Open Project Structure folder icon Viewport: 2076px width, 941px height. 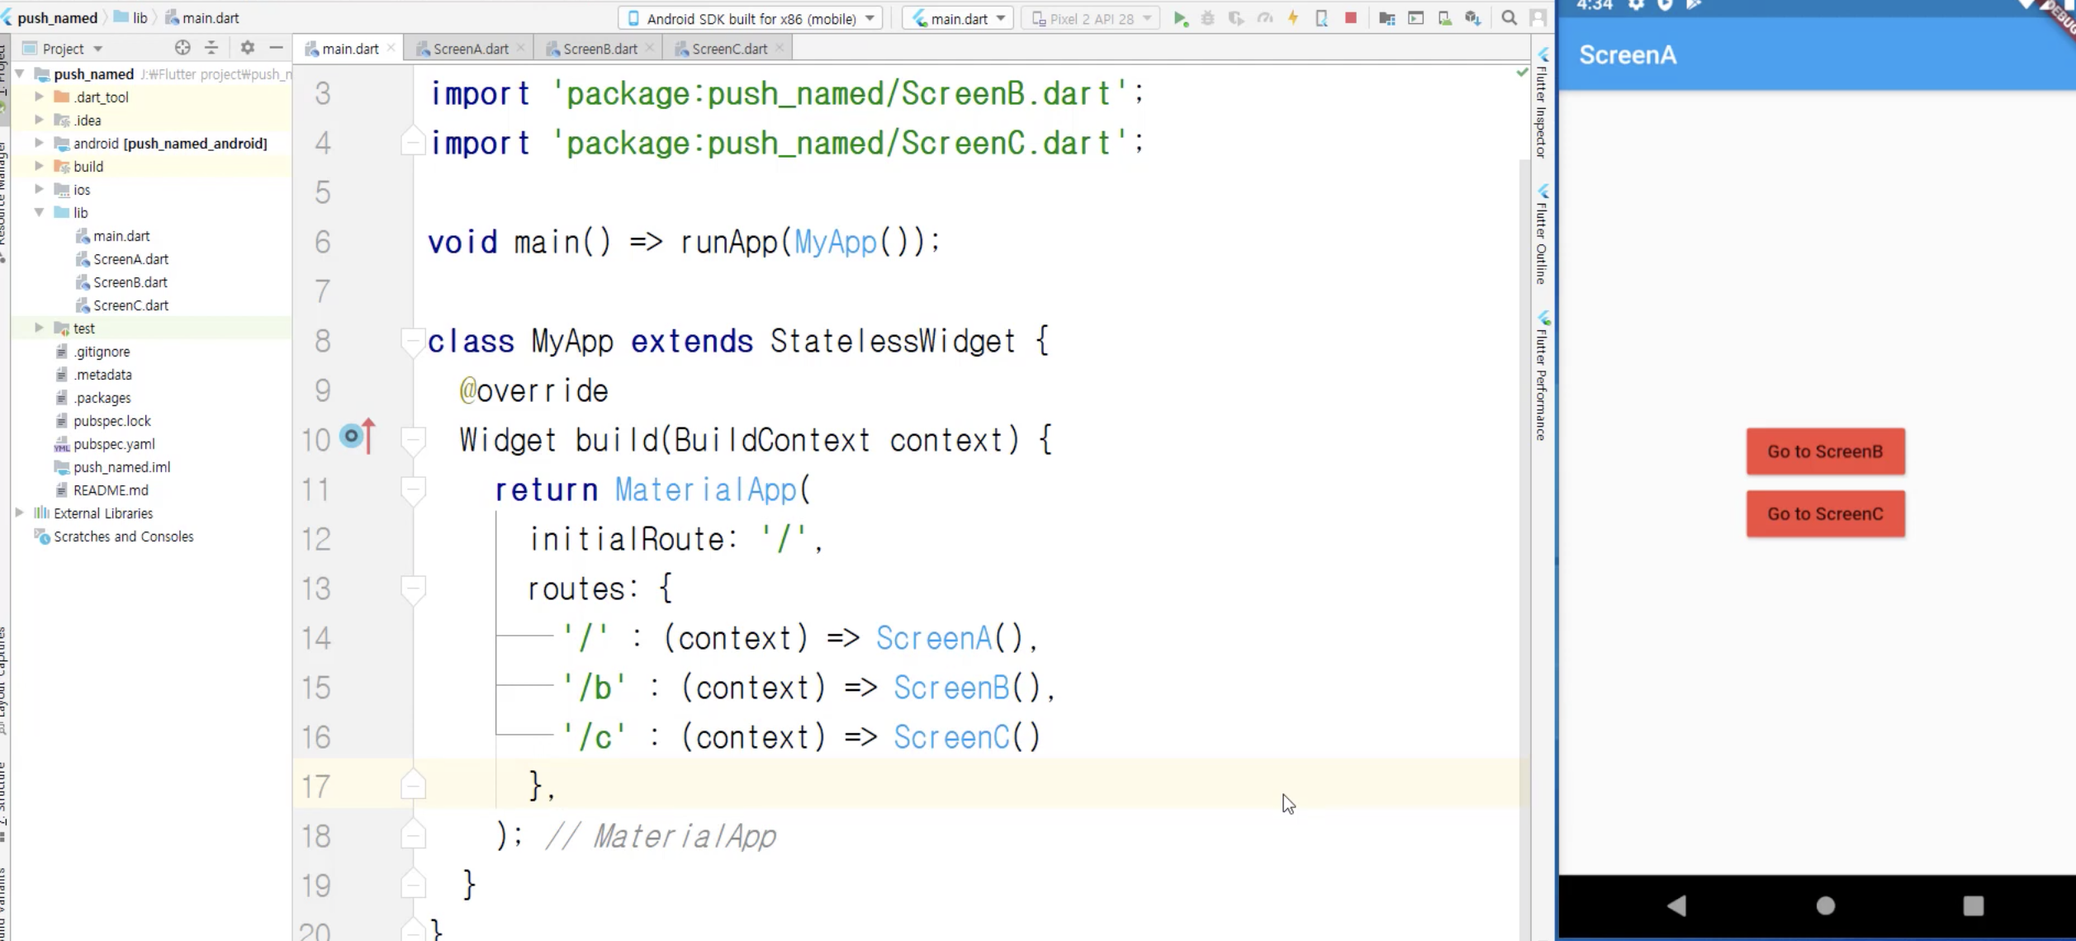(1386, 18)
